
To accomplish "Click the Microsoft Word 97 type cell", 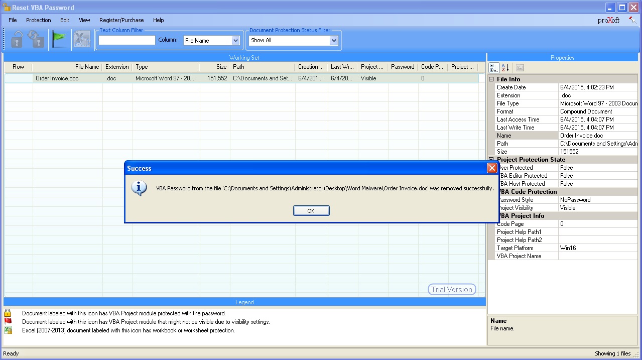I will [x=166, y=78].
